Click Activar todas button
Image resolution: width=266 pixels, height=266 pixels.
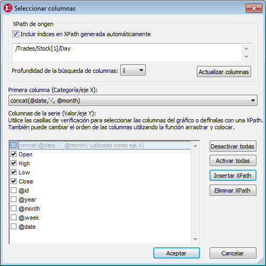233,161
